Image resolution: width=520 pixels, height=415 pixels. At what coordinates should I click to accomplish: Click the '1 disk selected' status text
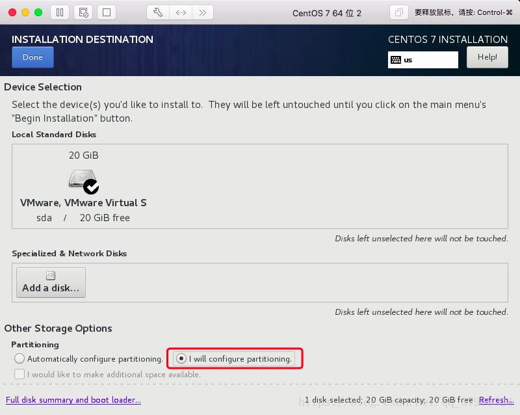pos(333,400)
